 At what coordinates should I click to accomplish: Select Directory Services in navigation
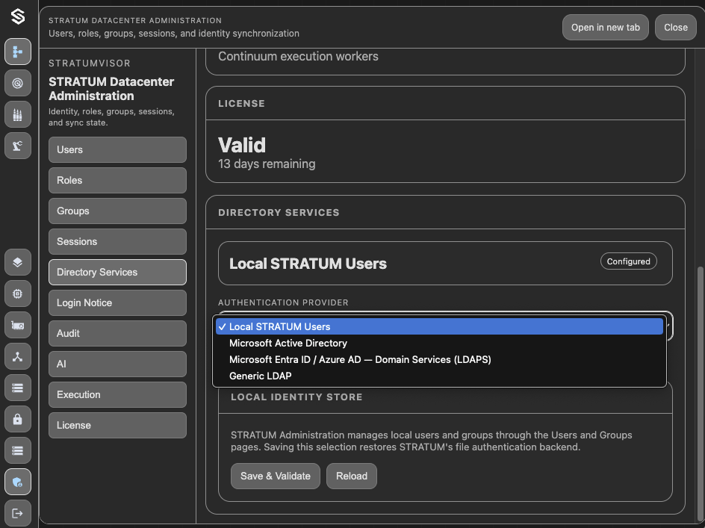click(x=117, y=272)
